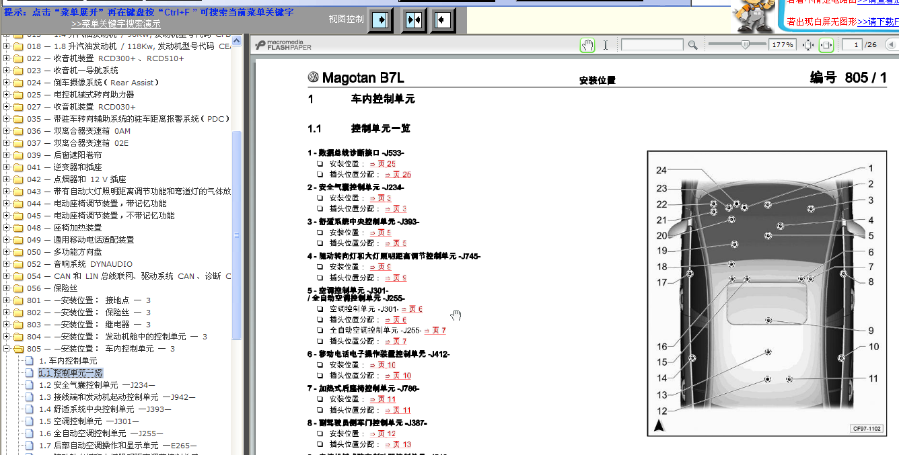Open 025 电控机械式转向助力器 entry
The width and height of the screenshot is (899, 455).
[x=81, y=95]
